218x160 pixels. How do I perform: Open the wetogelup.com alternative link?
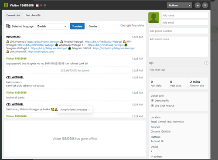[x=41, y=51]
